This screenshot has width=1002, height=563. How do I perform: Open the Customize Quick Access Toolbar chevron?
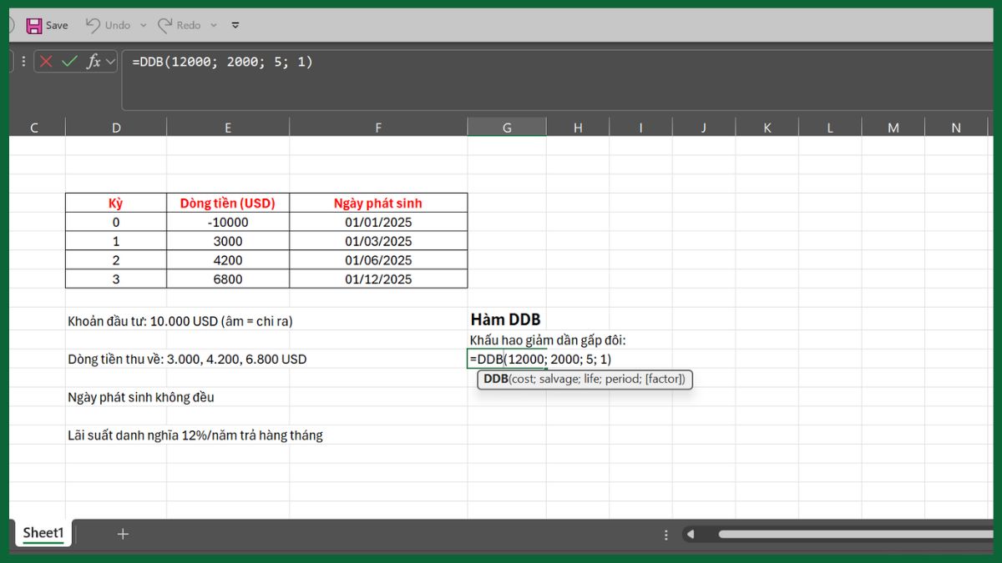(x=235, y=25)
